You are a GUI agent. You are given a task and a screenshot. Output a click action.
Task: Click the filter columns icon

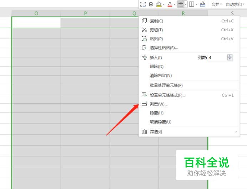(x=144, y=132)
